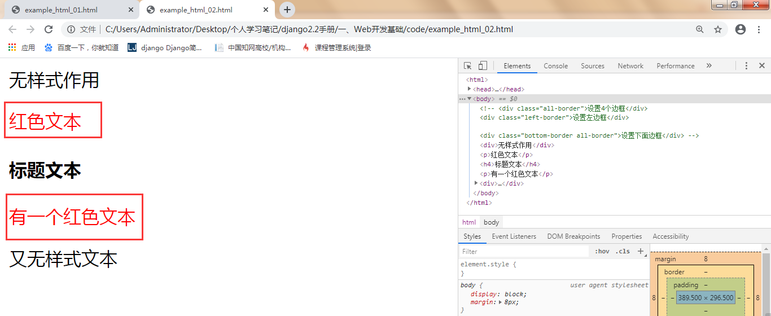Switch to the Performance tab
This screenshot has height=316, width=771.
pyautogui.click(x=676, y=66)
